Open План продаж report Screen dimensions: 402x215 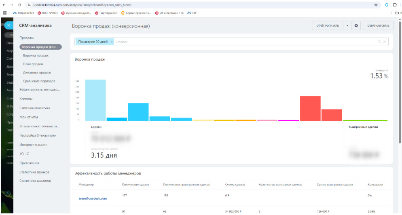tap(33, 64)
